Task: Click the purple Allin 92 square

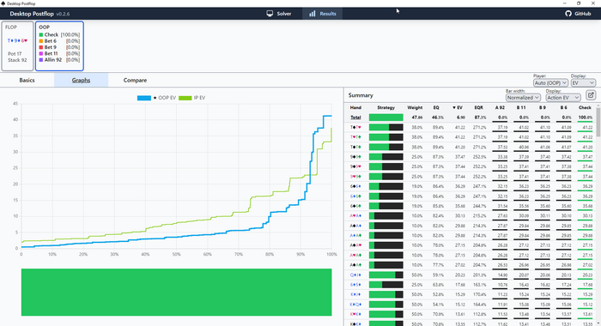Action: (x=41, y=60)
